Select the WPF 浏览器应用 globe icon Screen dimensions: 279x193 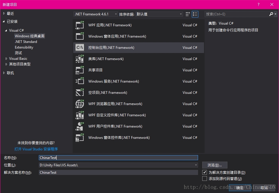(80, 104)
